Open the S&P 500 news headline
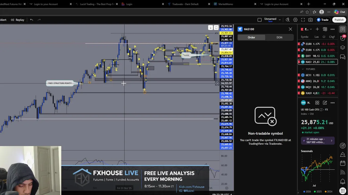The width and height of the screenshot is (348, 195). click(x=318, y=141)
